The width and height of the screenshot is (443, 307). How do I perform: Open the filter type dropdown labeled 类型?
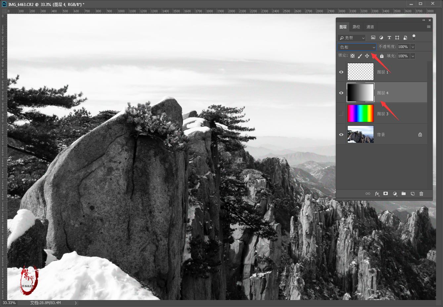351,37
